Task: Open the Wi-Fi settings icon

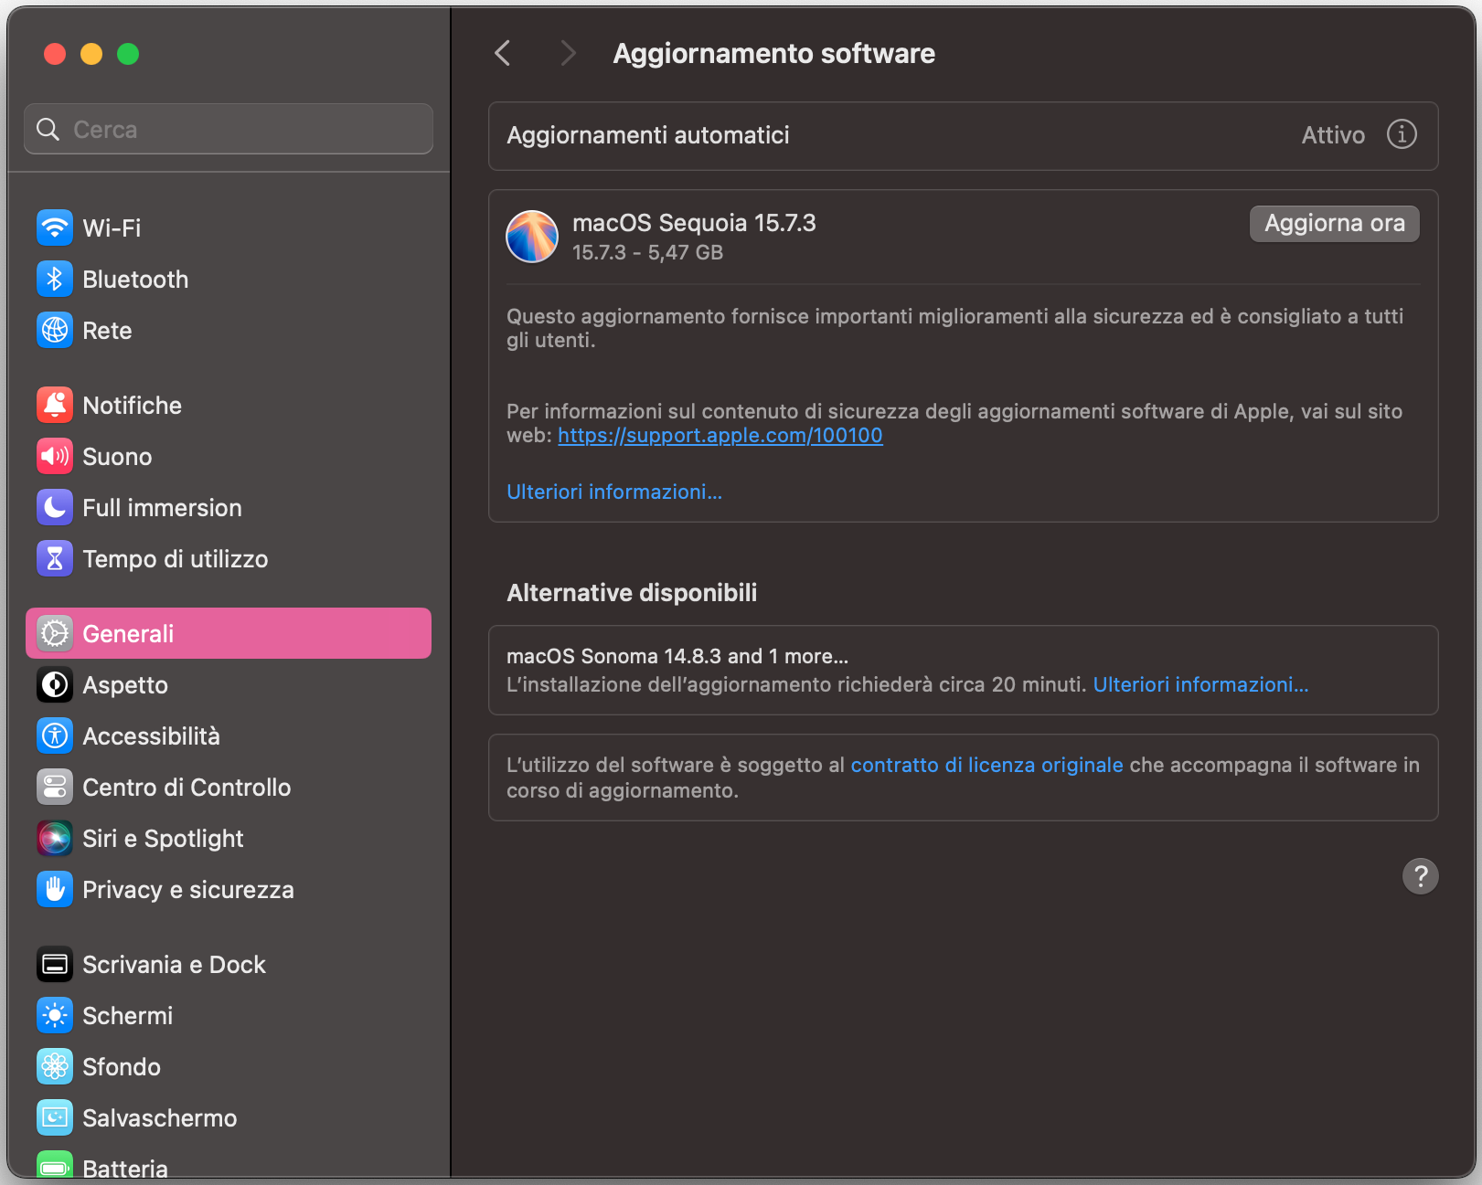Action: coord(55,227)
